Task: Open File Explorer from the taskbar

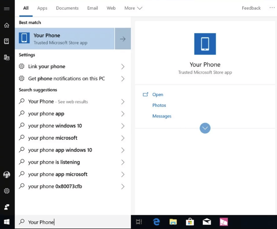Action: click(x=173, y=222)
